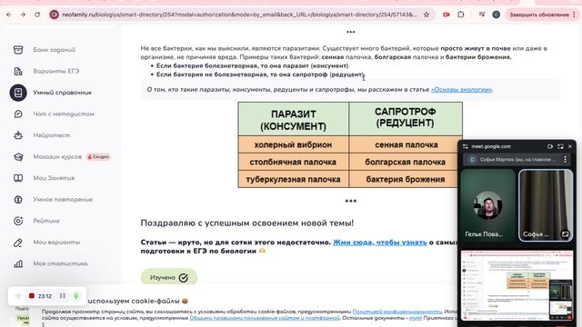Open the media control icon in toolbar
The image size is (582, 327).
coord(482,15)
